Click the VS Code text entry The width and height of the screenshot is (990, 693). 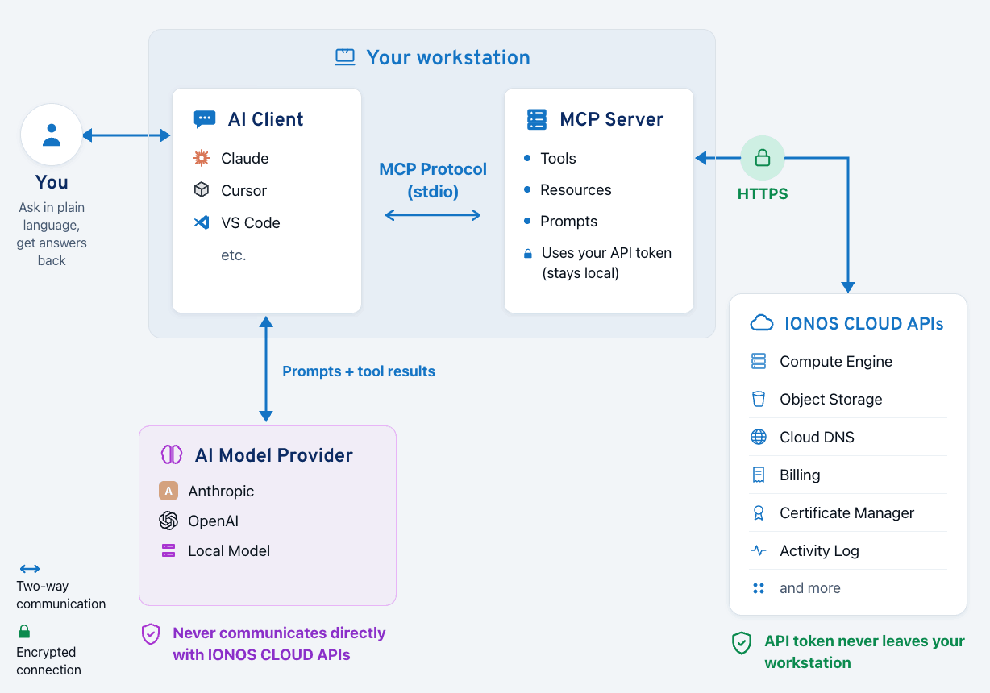click(x=251, y=223)
